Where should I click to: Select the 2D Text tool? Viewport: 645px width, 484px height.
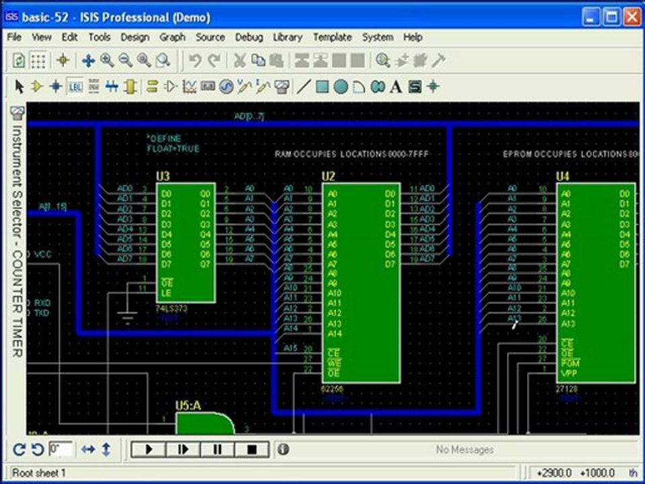click(396, 87)
